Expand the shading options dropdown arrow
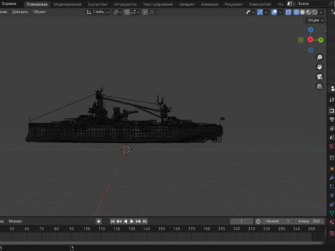 [x=321, y=12]
